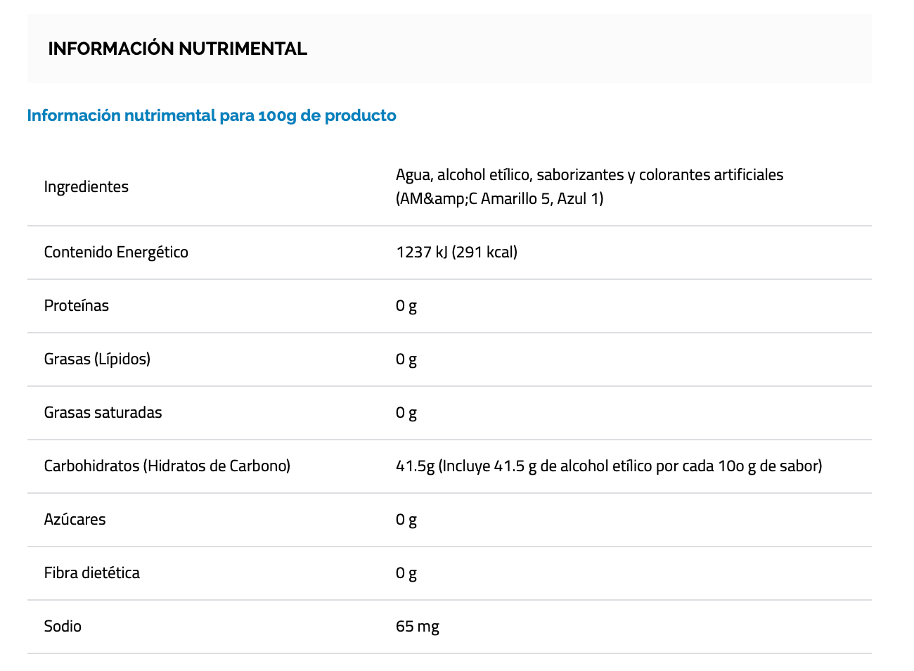Click the blue "Información nutrimental para 100g" heading
The width and height of the screenshot is (914, 671).
point(212,115)
